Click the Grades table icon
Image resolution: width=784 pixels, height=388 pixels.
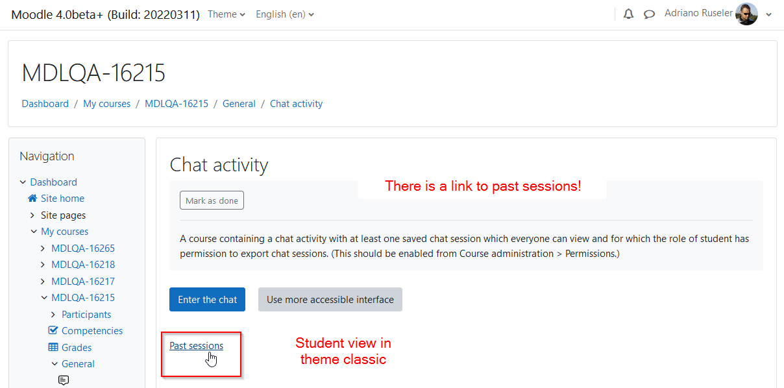pos(53,347)
